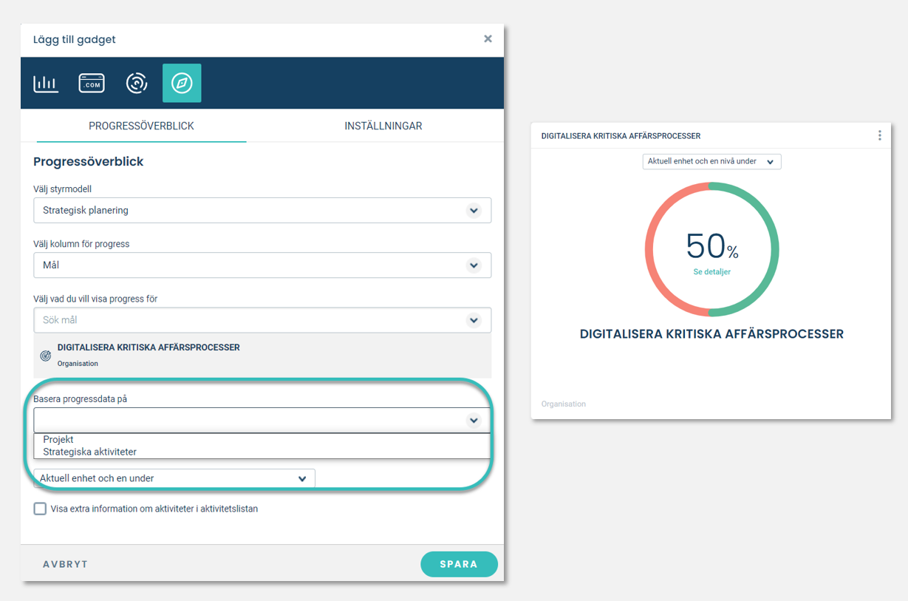This screenshot has width=908, height=601.
Task: Open the Välj kolumn för progress dropdown
Action: coord(262,265)
